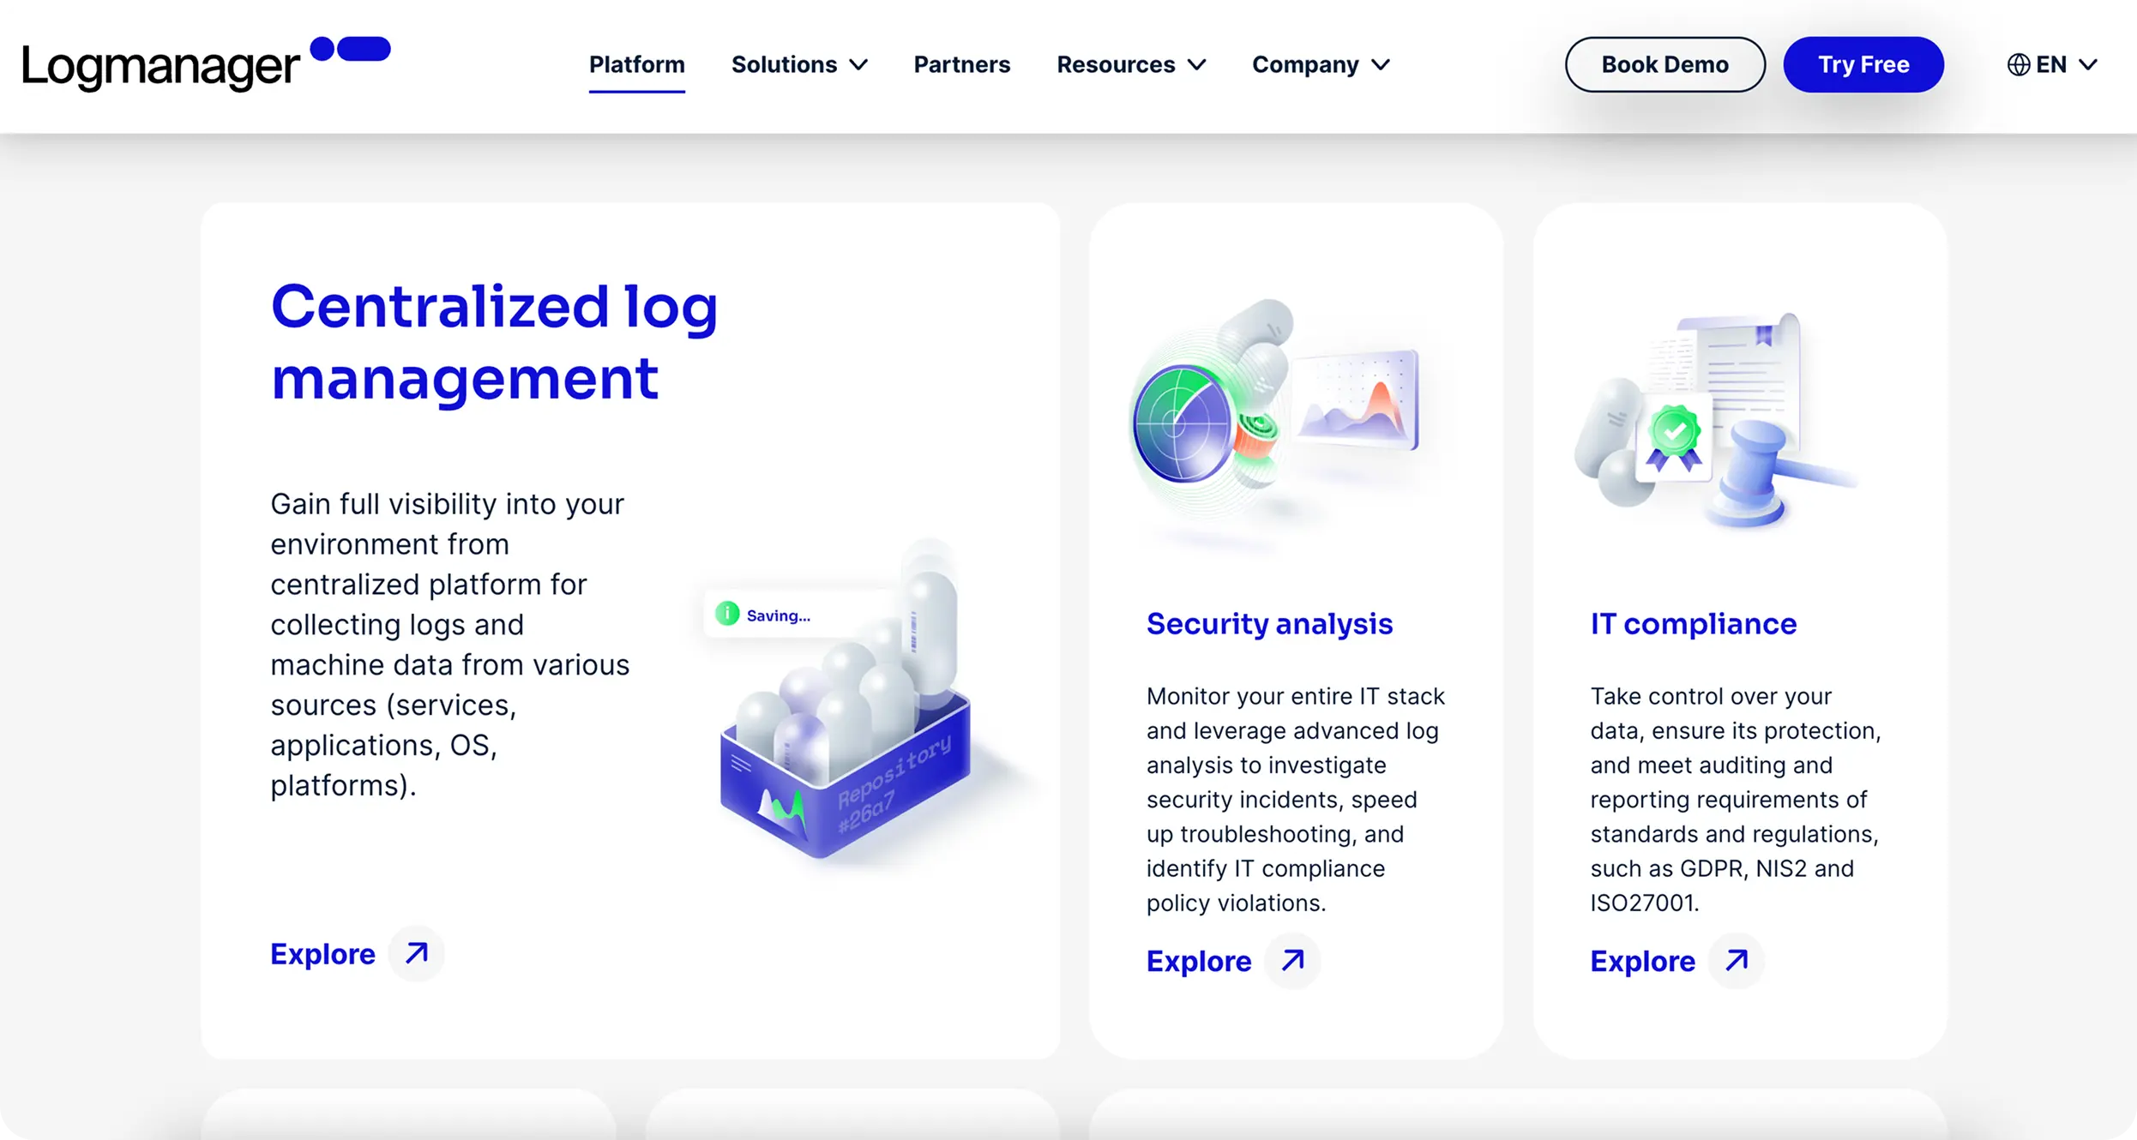Expand the Company dropdown menu
The height and width of the screenshot is (1140, 2137).
pyautogui.click(x=1320, y=64)
